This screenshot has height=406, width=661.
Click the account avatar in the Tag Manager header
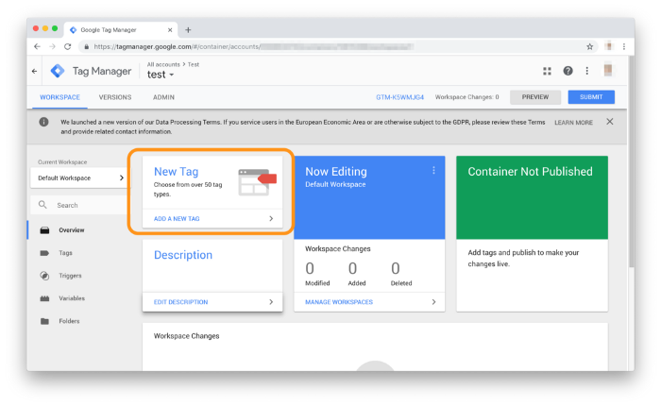click(x=608, y=70)
